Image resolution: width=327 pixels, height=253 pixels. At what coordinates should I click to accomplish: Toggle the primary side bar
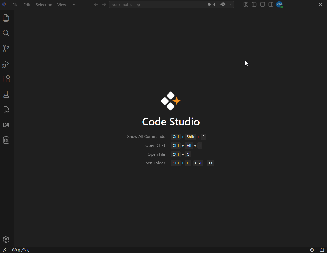254,4
